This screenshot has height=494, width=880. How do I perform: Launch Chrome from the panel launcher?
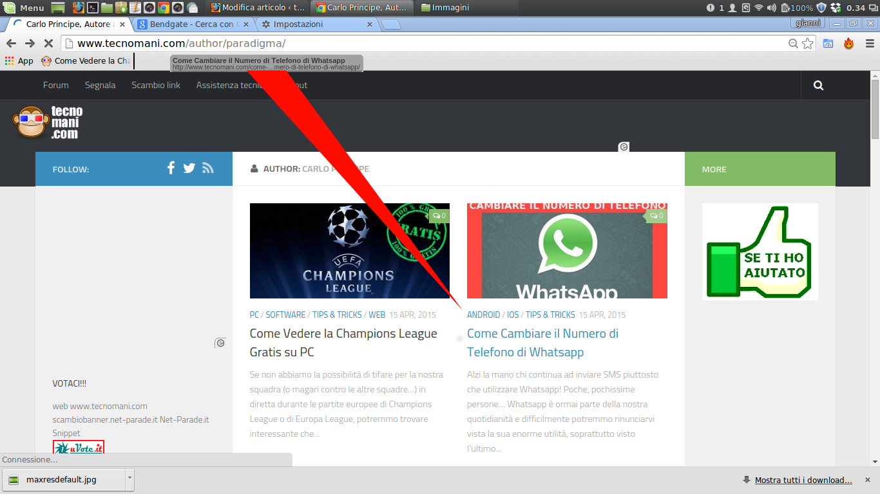(164, 8)
